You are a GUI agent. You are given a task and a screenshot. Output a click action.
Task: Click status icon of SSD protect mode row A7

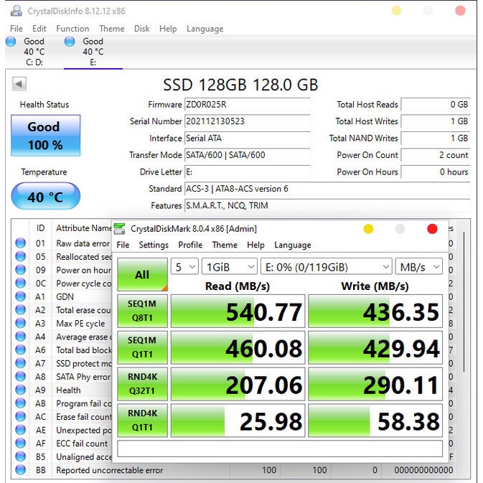click(x=21, y=363)
